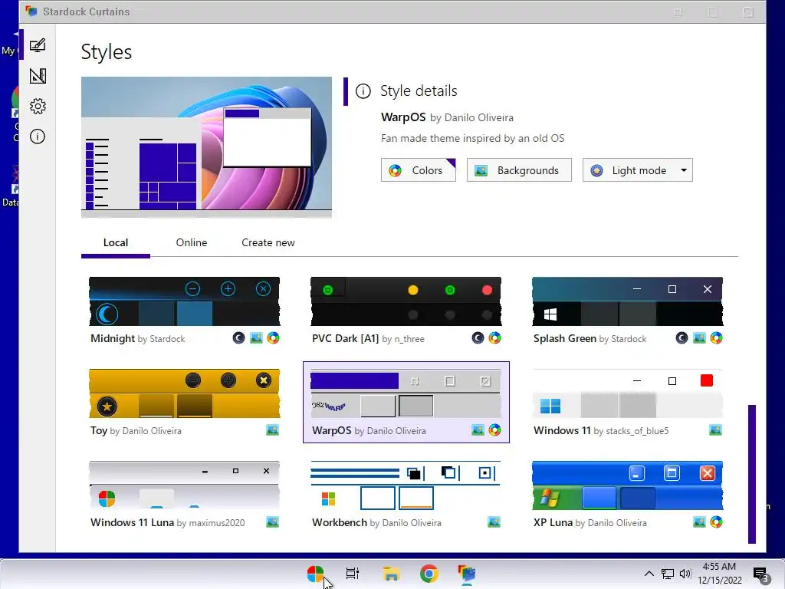Choose the WarpOS style card
This screenshot has width=785, height=589.
pyautogui.click(x=406, y=402)
